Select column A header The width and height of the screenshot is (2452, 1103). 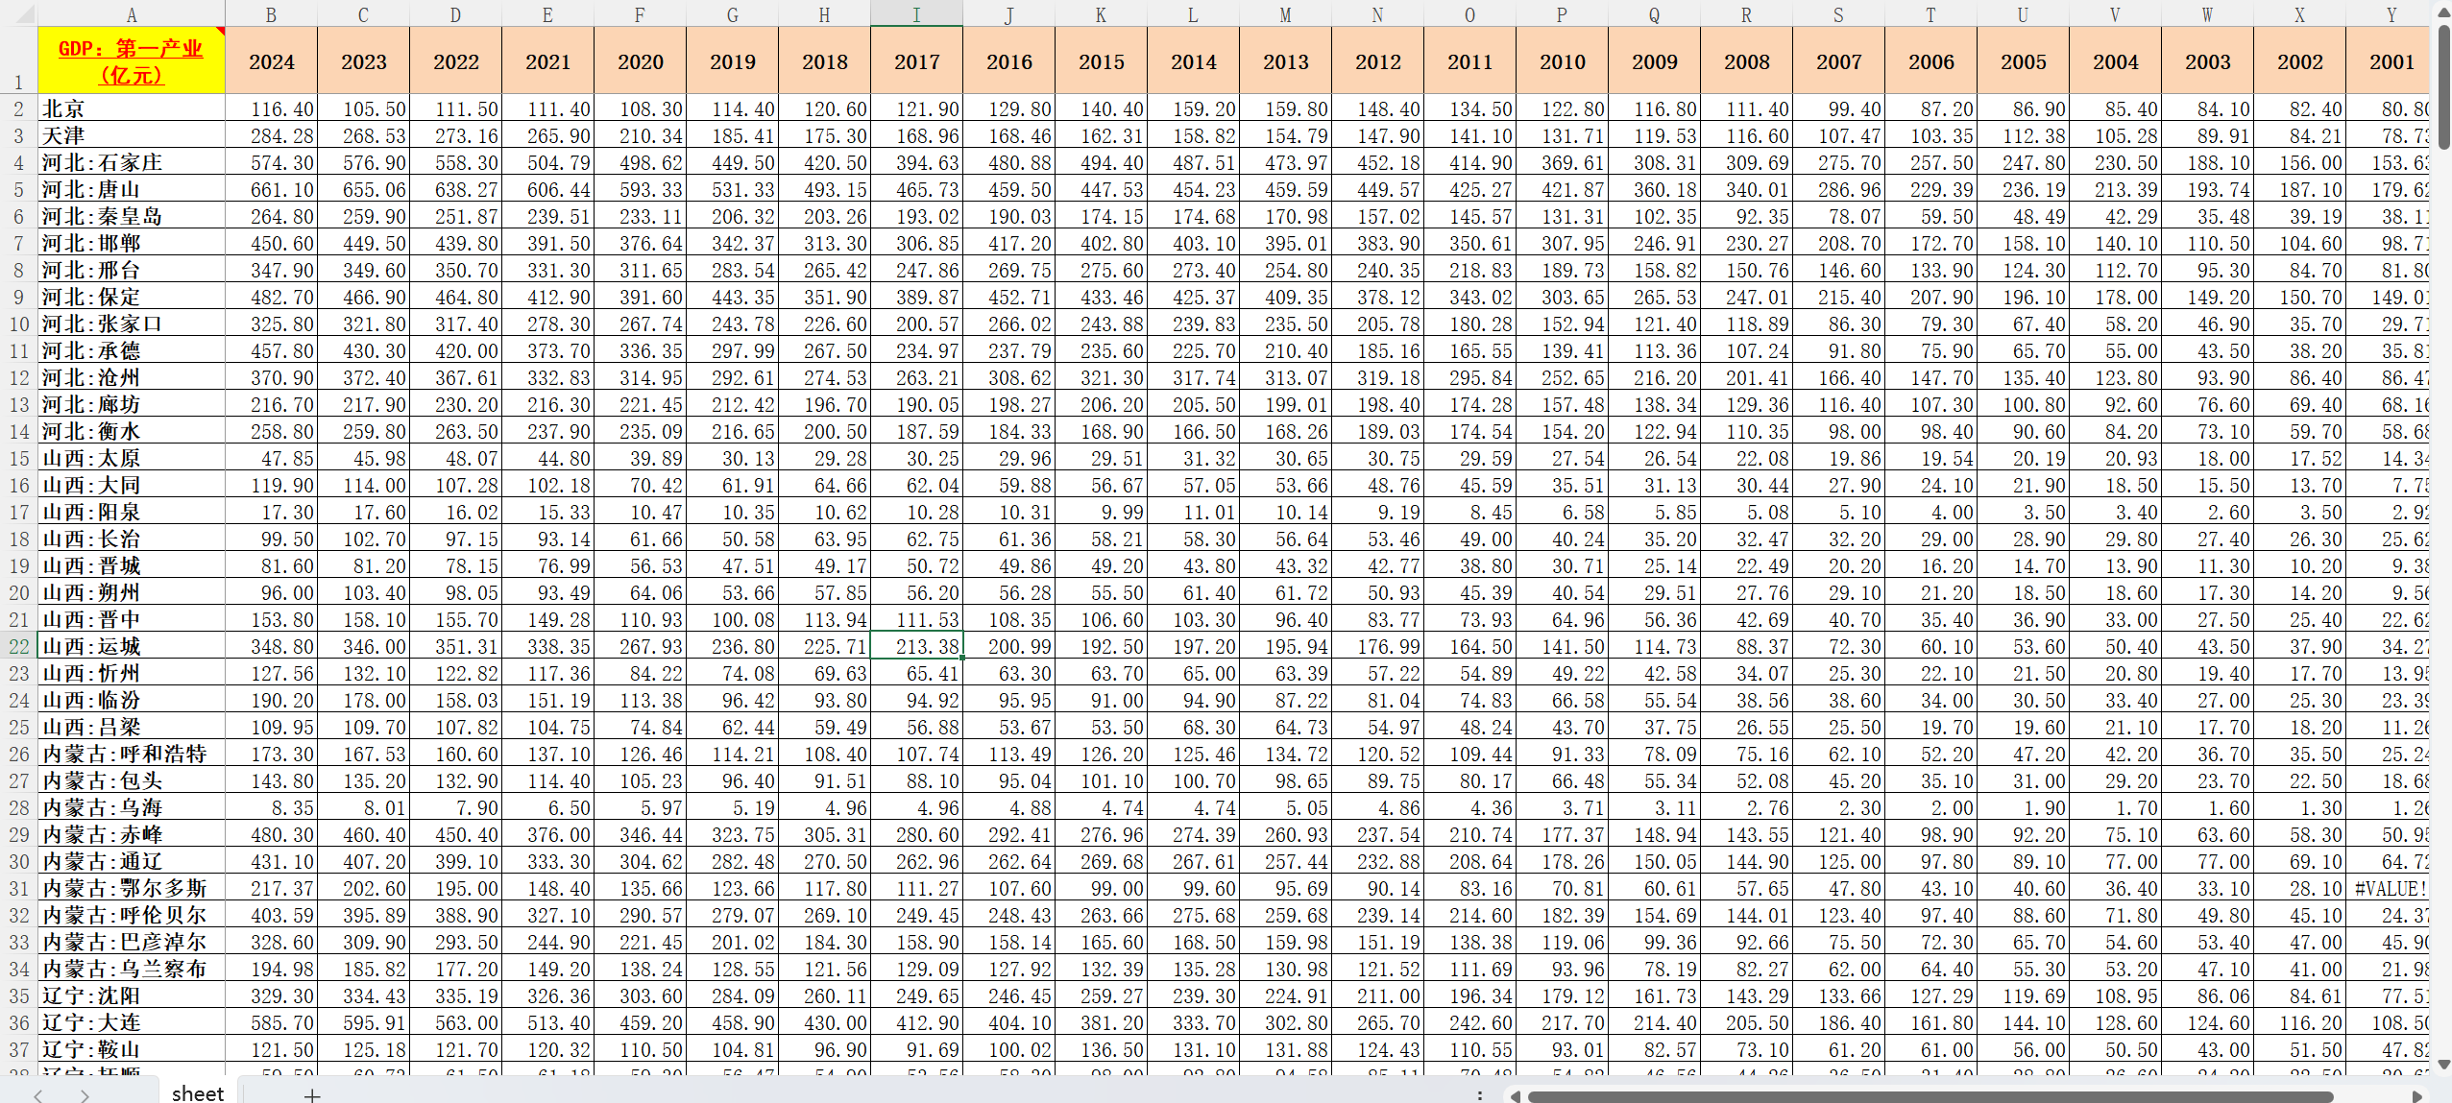[x=132, y=13]
